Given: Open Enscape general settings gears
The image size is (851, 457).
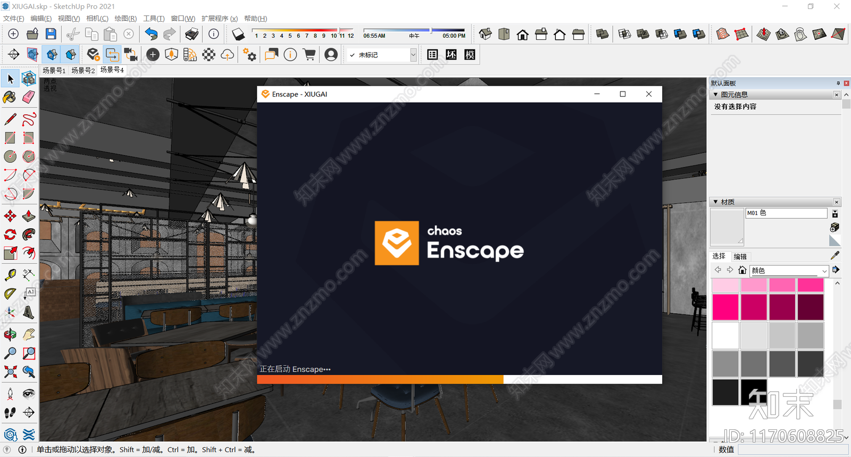Looking at the screenshot, I should pos(249,54).
